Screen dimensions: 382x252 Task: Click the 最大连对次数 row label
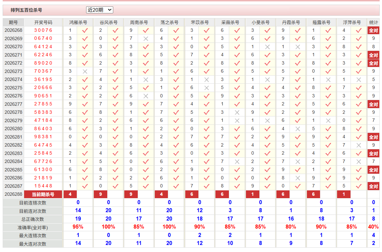[33, 244]
